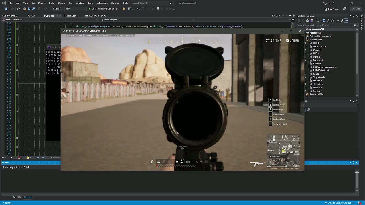Switch to the PUBGOffsets.txt tab
The height and width of the screenshot is (205, 365).
(x=10, y=16)
